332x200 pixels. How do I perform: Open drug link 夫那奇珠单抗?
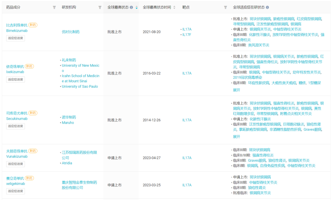click(x=17, y=151)
